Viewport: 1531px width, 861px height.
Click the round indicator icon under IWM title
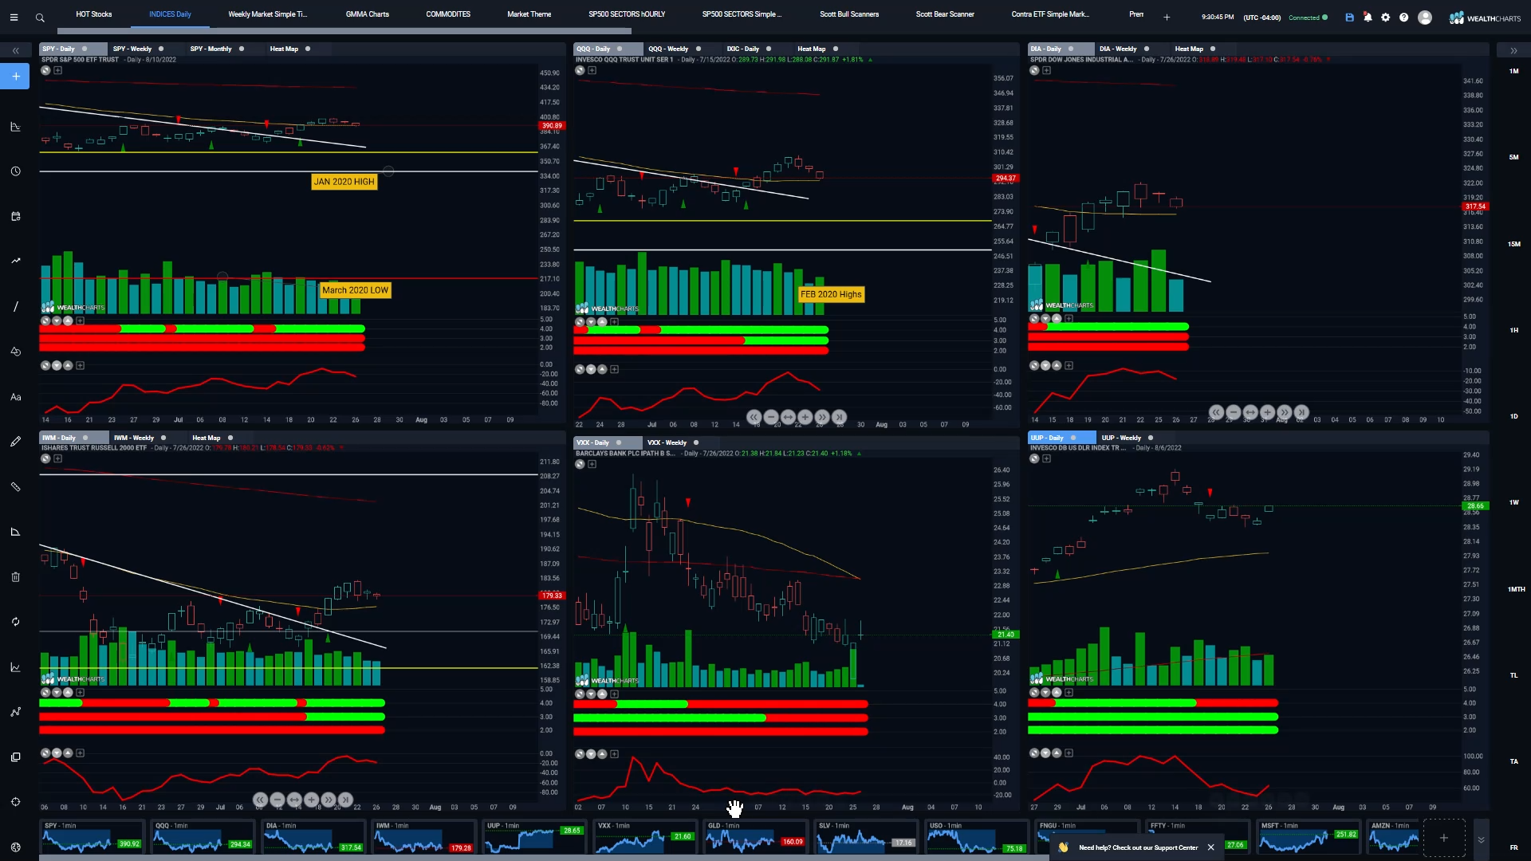45,458
